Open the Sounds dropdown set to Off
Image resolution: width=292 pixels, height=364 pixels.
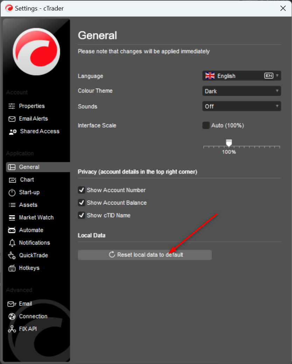pyautogui.click(x=242, y=106)
